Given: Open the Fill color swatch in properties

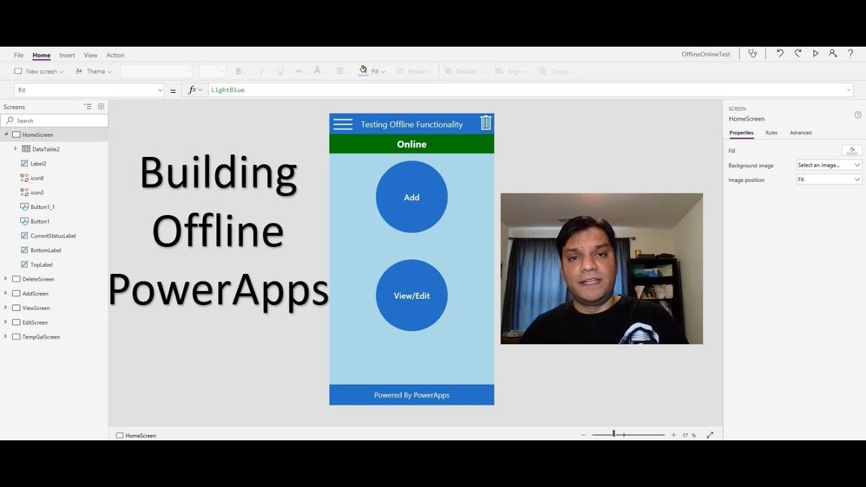Looking at the screenshot, I should [852, 150].
